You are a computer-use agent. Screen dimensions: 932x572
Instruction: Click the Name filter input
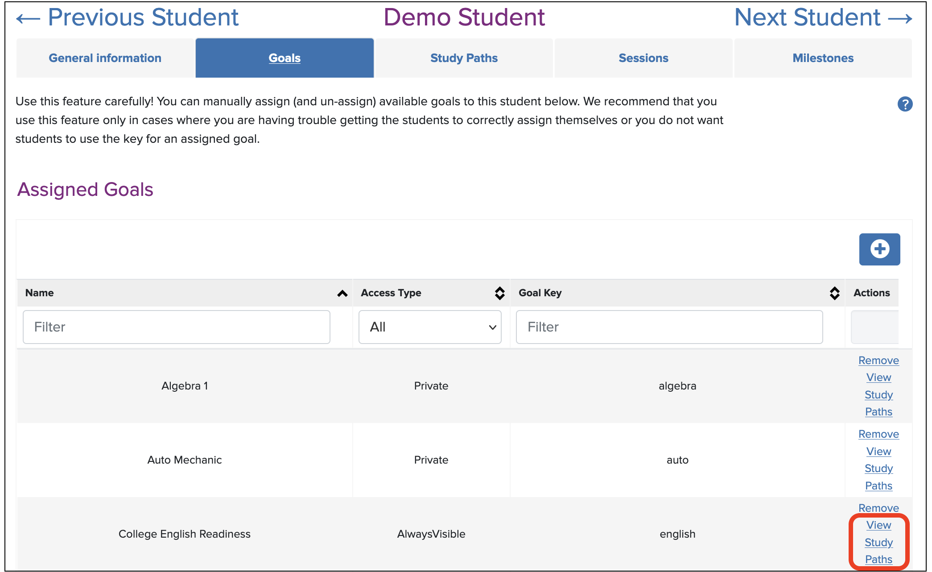point(177,327)
